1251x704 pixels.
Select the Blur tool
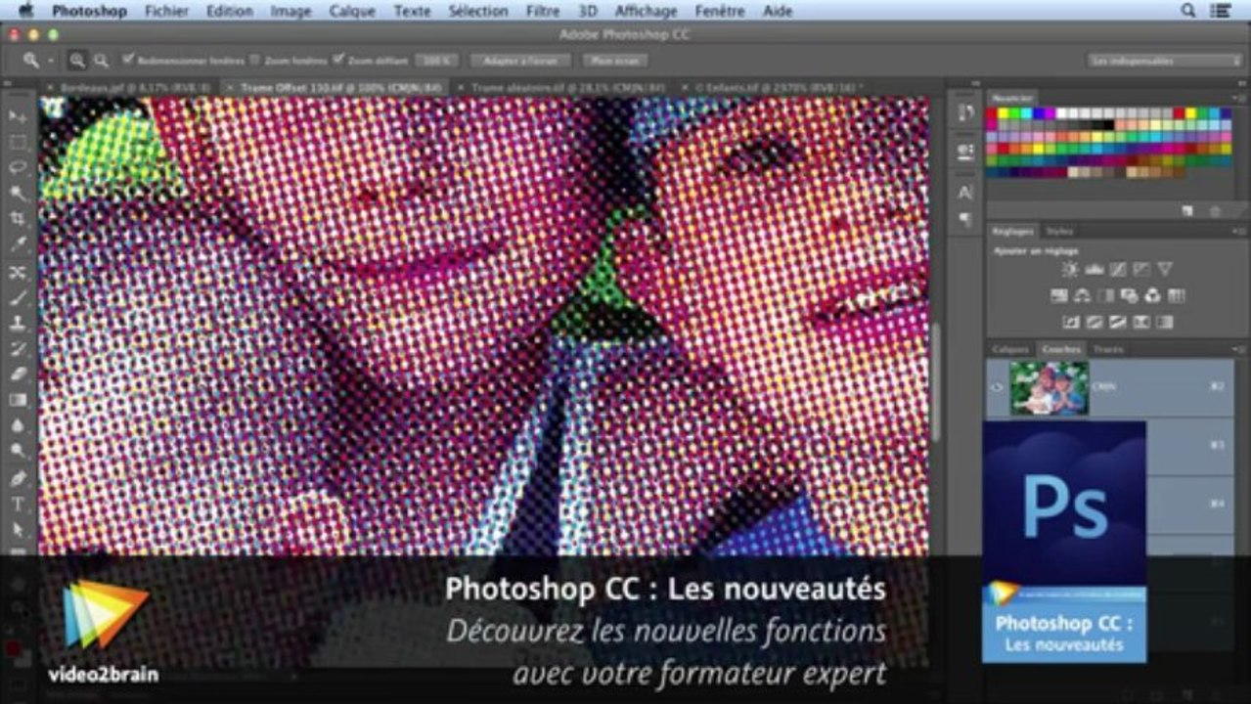point(18,426)
